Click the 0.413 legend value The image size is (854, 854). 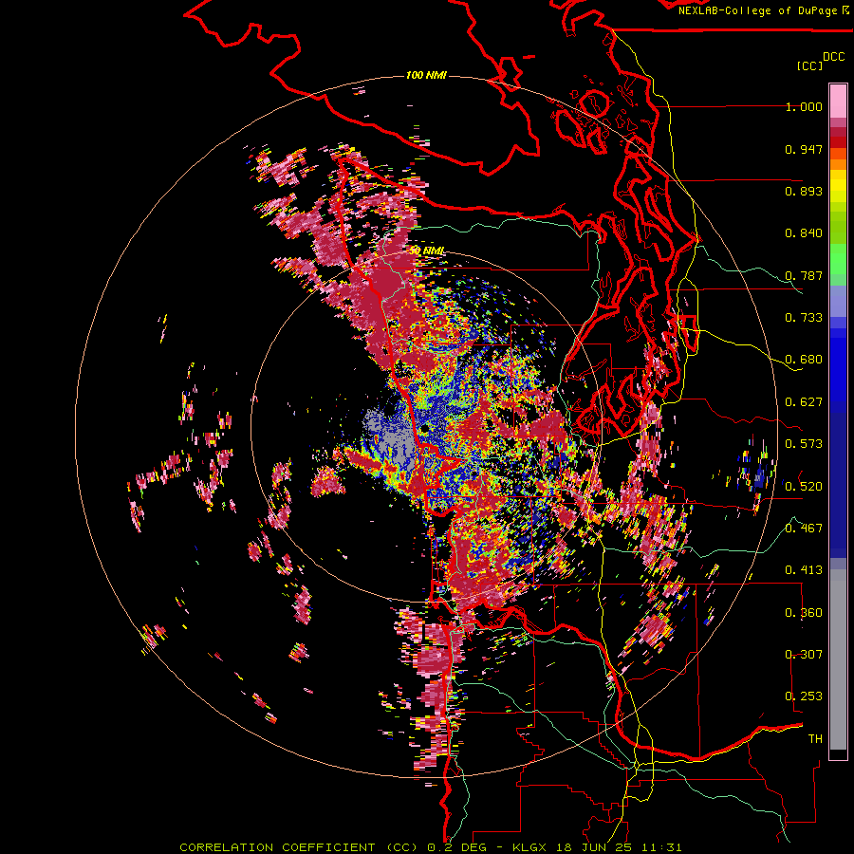(804, 570)
